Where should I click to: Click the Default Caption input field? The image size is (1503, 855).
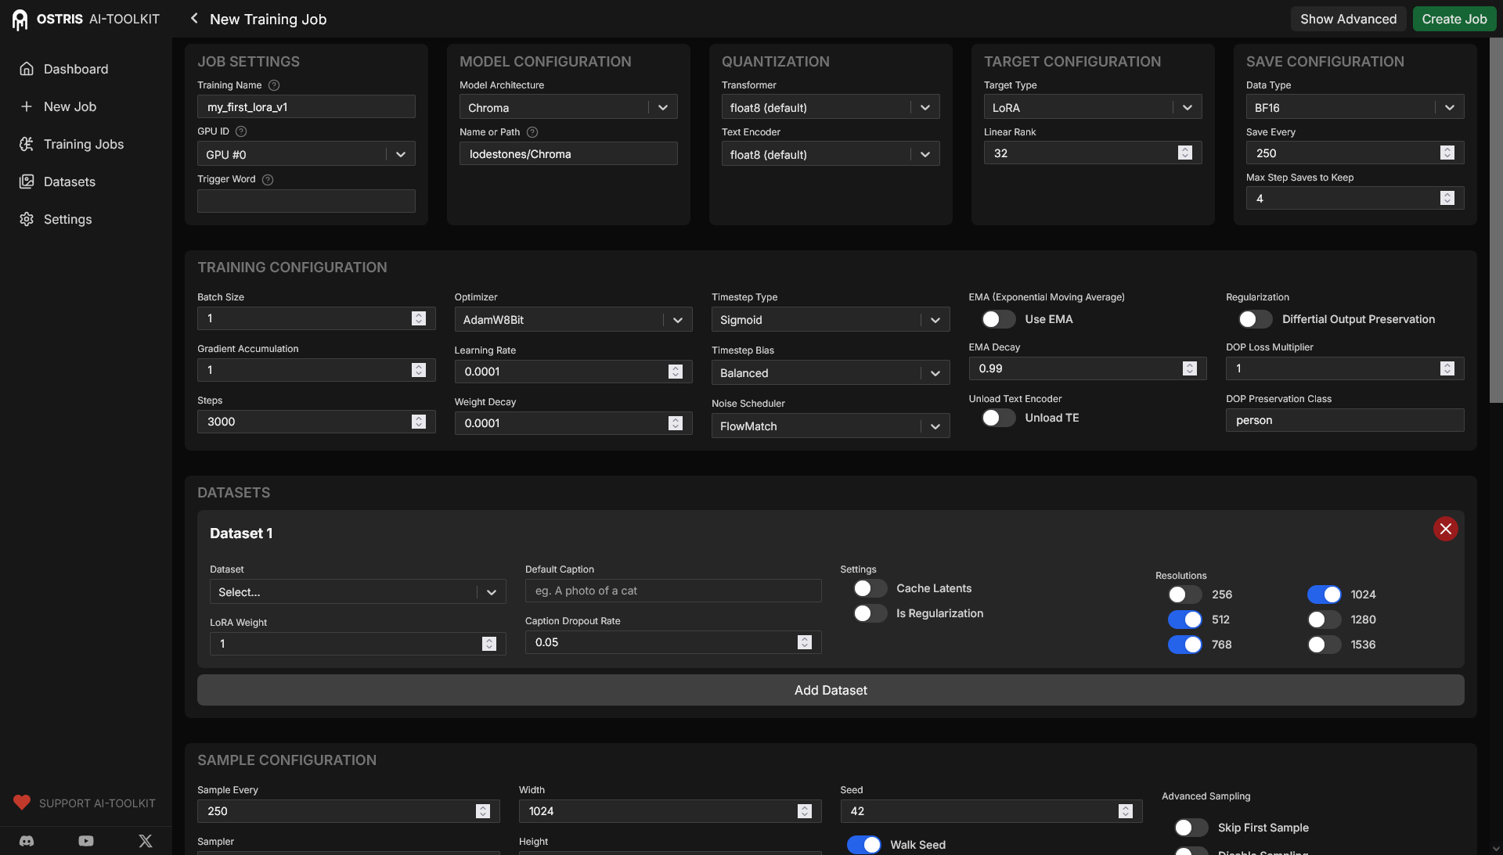coord(673,591)
